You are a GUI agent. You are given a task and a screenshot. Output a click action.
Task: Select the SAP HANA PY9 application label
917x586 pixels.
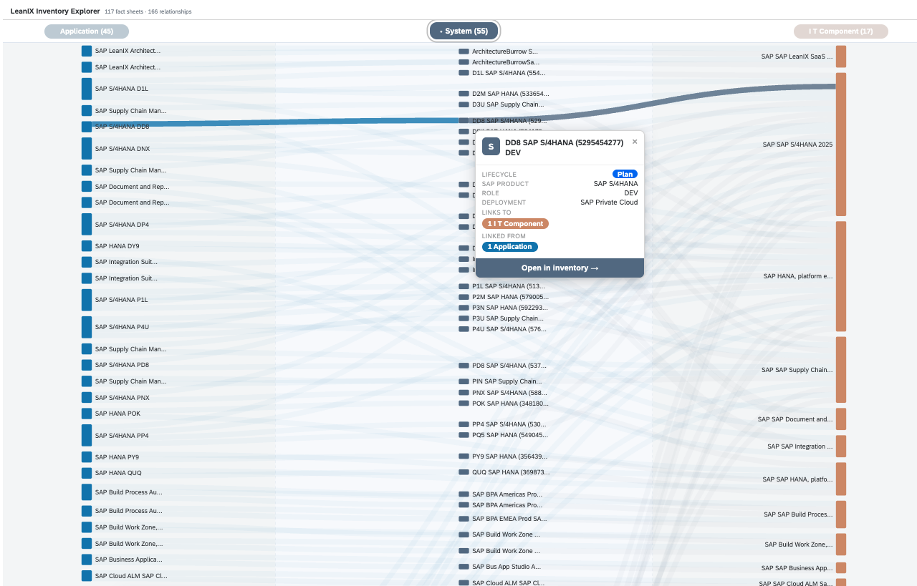(117, 457)
